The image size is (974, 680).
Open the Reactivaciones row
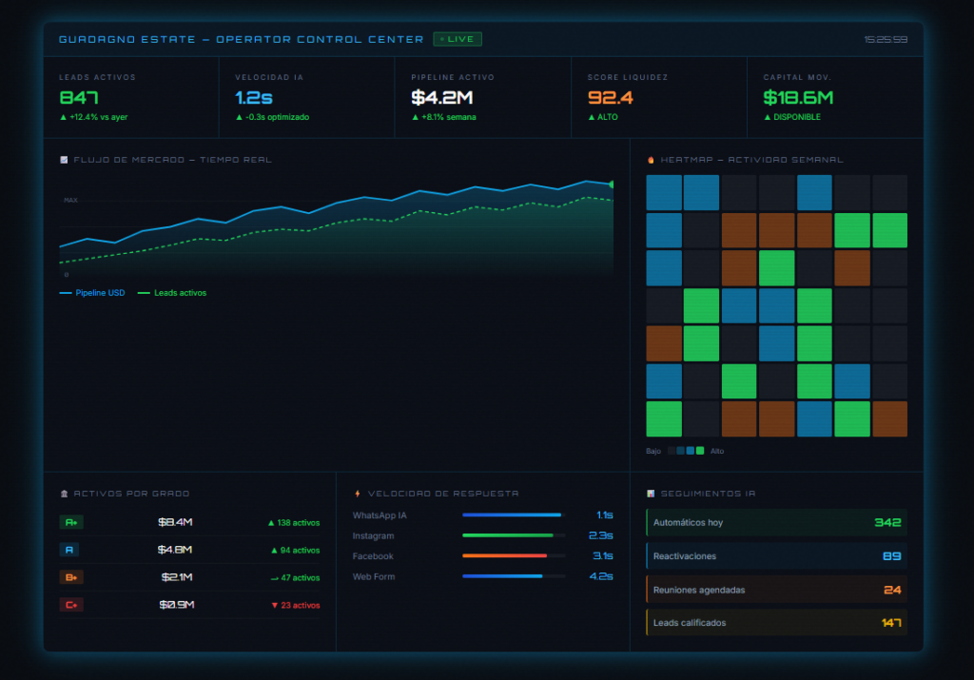pyautogui.click(x=776, y=555)
